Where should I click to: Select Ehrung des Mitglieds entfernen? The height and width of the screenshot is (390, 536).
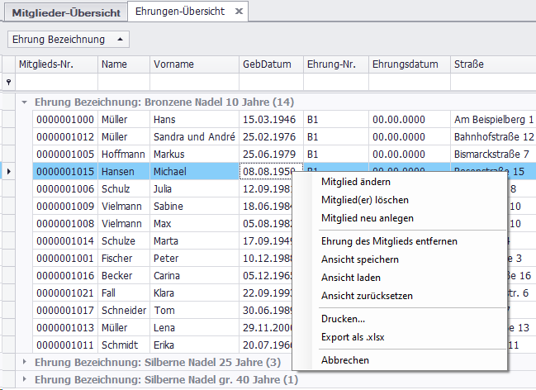click(x=389, y=241)
